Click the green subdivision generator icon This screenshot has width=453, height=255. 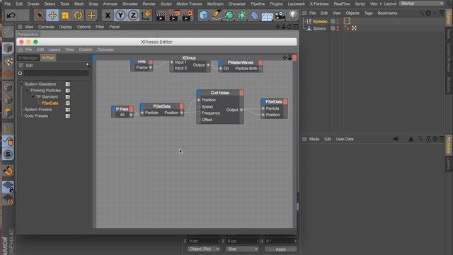point(229,16)
